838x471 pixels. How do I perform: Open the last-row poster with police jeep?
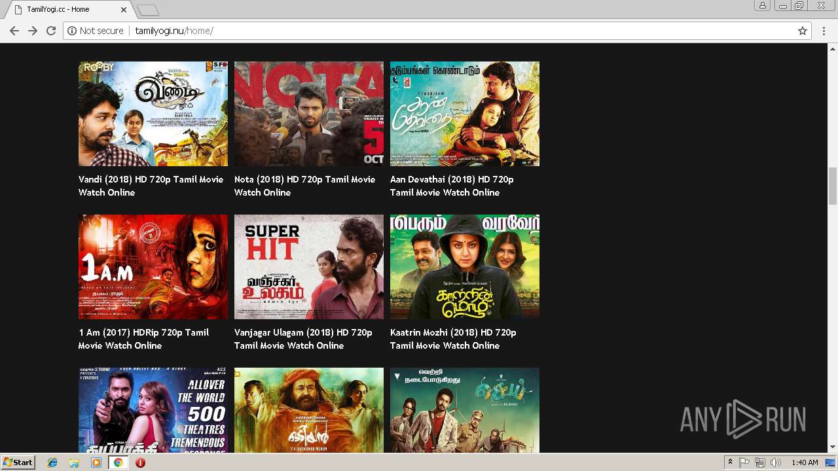[x=465, y=410]
